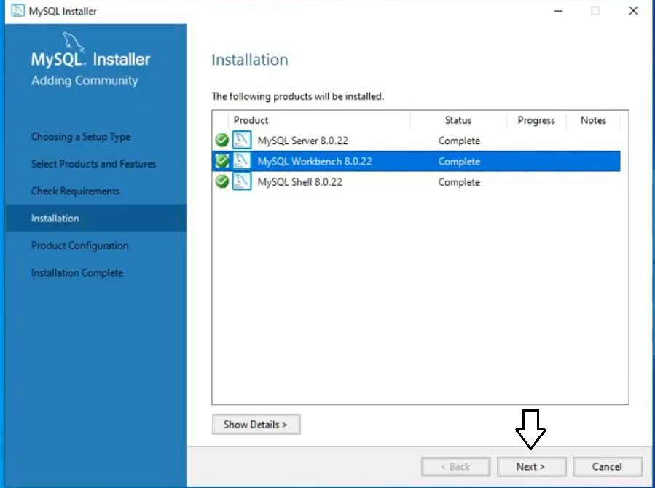Sort by the Status column header
655x488 pixels.
[458, 120]
